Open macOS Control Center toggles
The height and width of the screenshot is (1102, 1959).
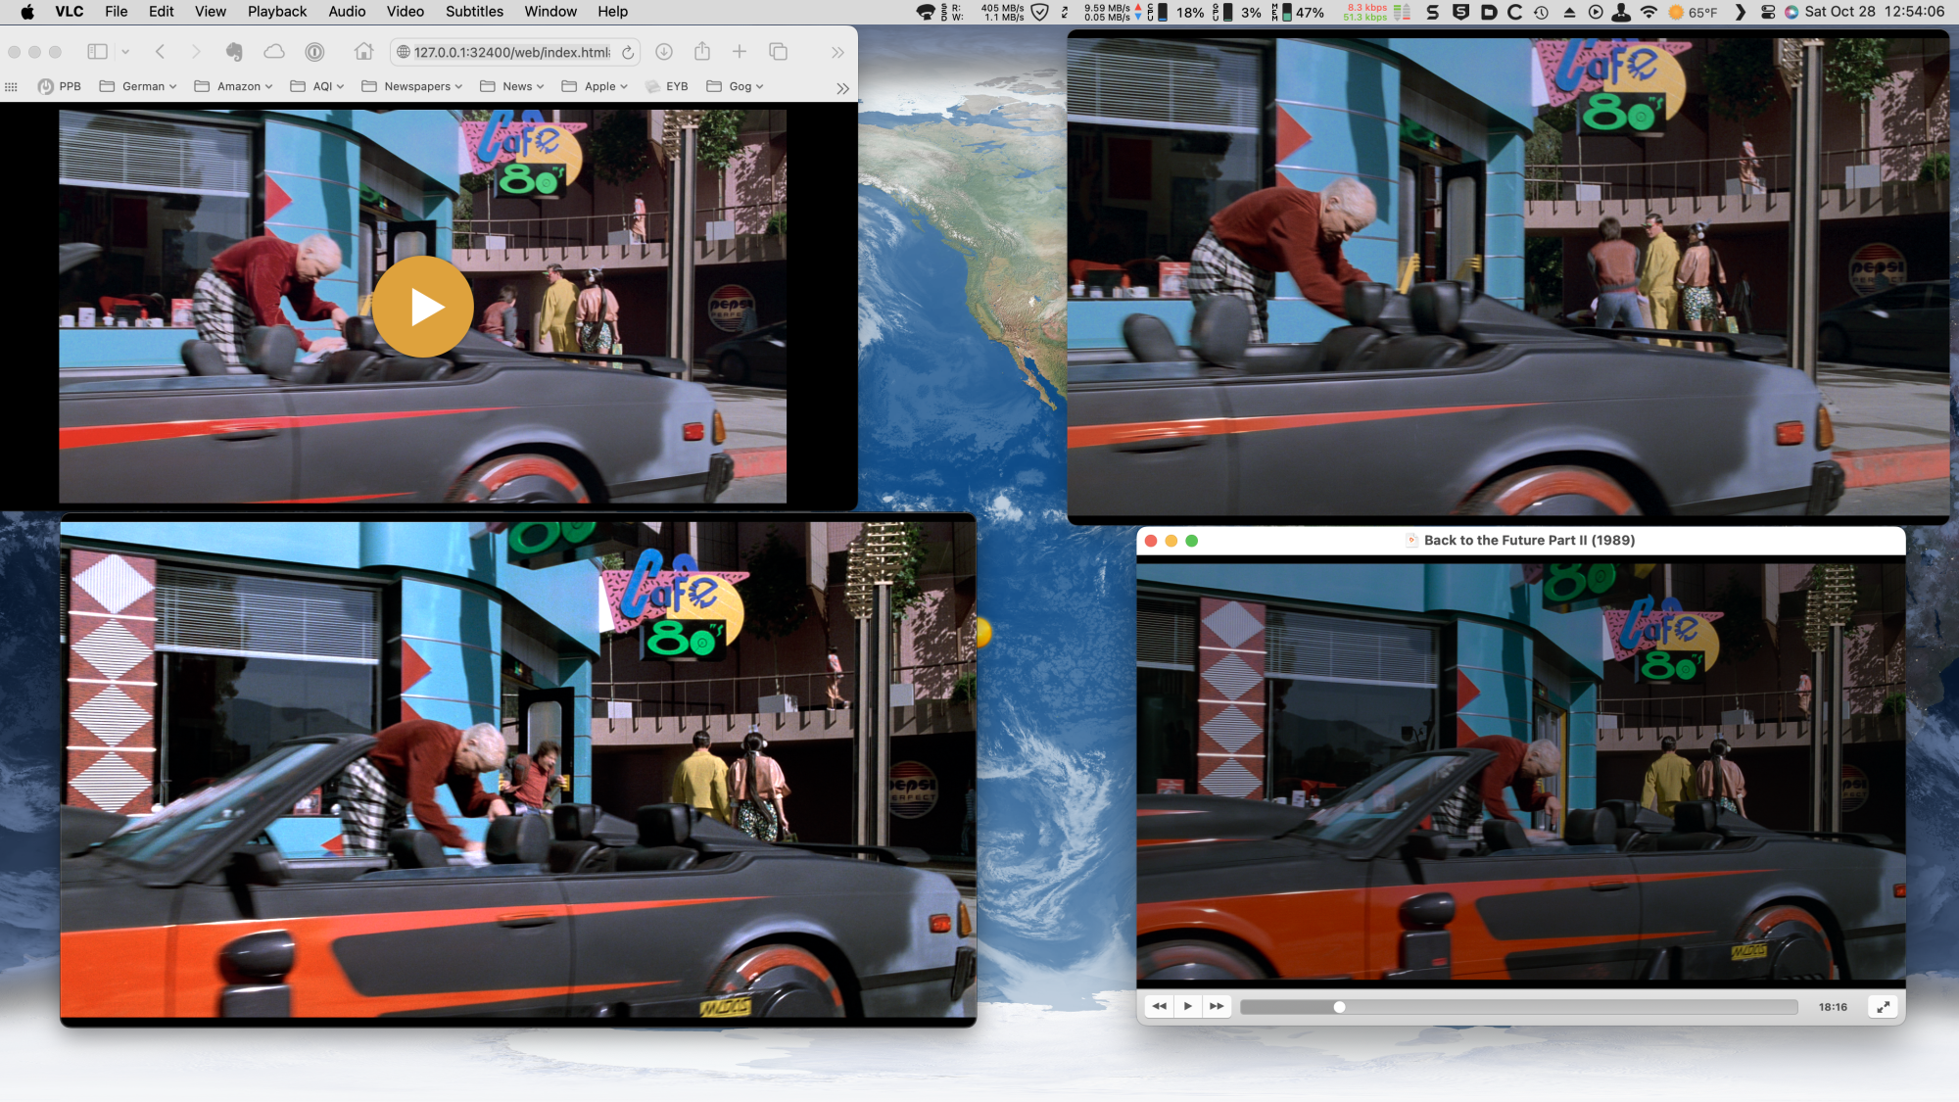point(1768,12)
